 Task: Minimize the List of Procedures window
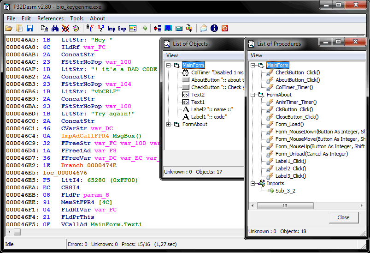[x=326, y=42]
